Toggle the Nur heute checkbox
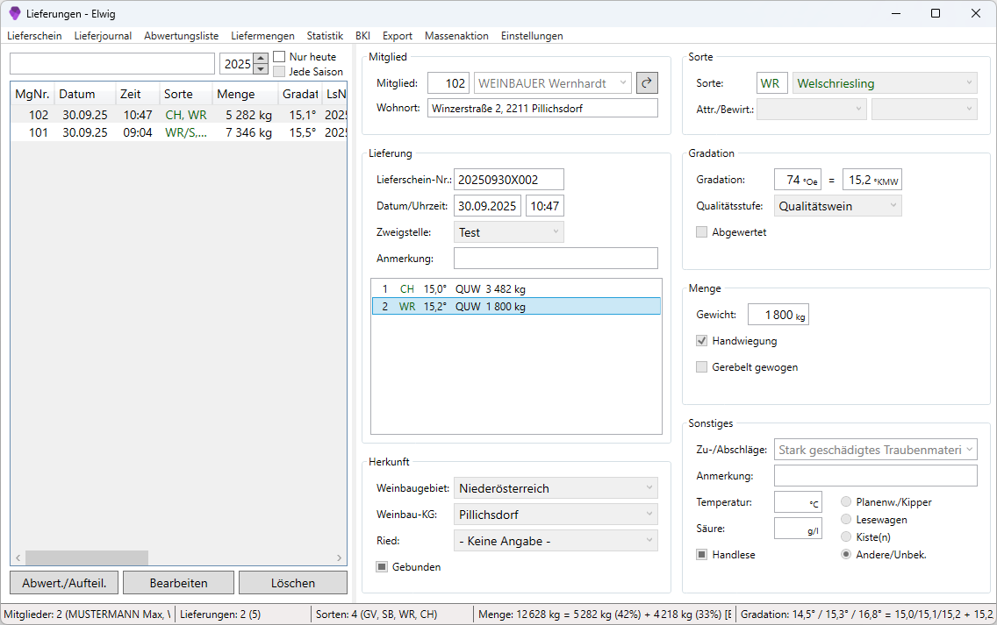This screenshot has height=625, width=997. point(279,56)
